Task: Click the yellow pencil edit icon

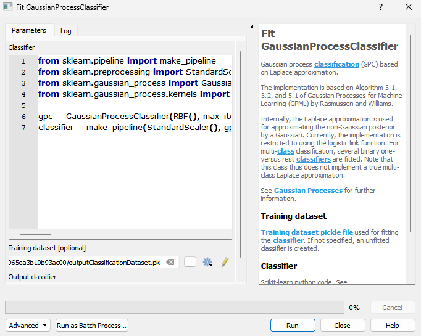Action: click(x=225, y=262)
